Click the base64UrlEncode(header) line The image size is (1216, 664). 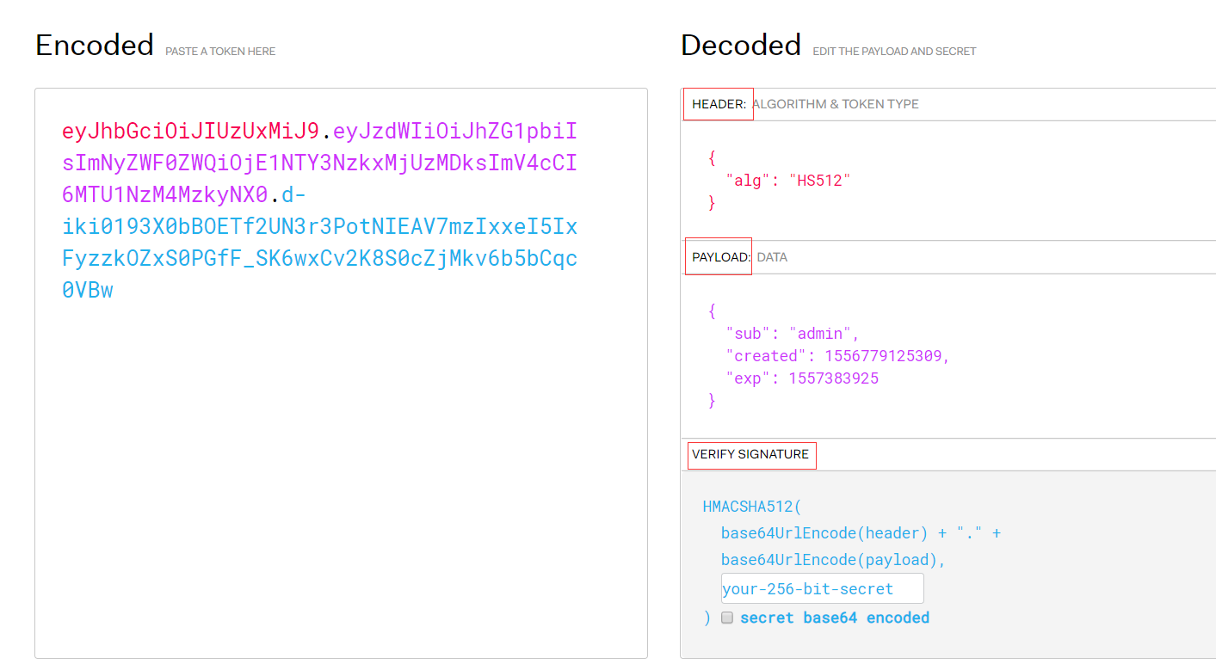824,533
